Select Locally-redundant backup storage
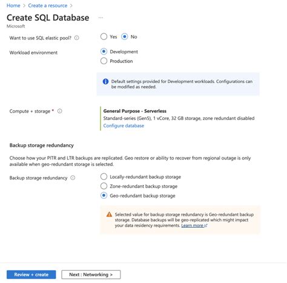Screen dimensions: 287x283 pyautogui.click(x=104, y=176)
